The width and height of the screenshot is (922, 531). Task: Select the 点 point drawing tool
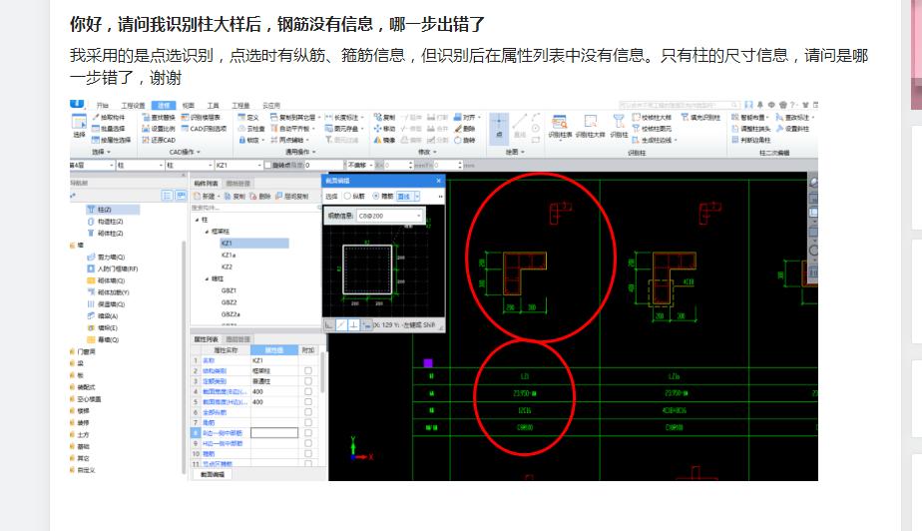pos(499,128)
